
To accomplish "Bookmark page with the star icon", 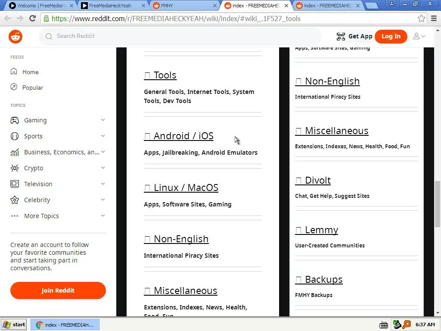I will coord(421,19).
